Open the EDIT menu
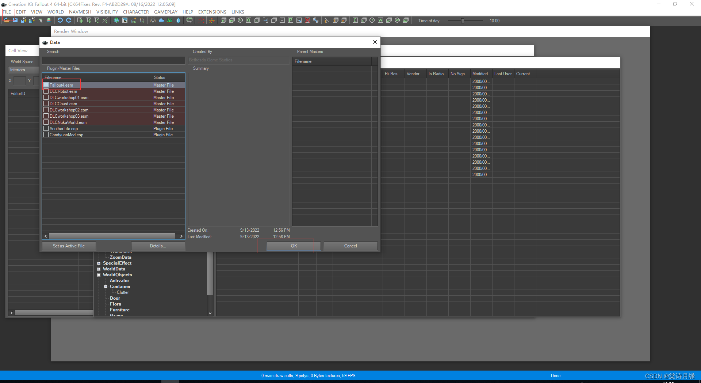701x383 pixels. point(21,12)
